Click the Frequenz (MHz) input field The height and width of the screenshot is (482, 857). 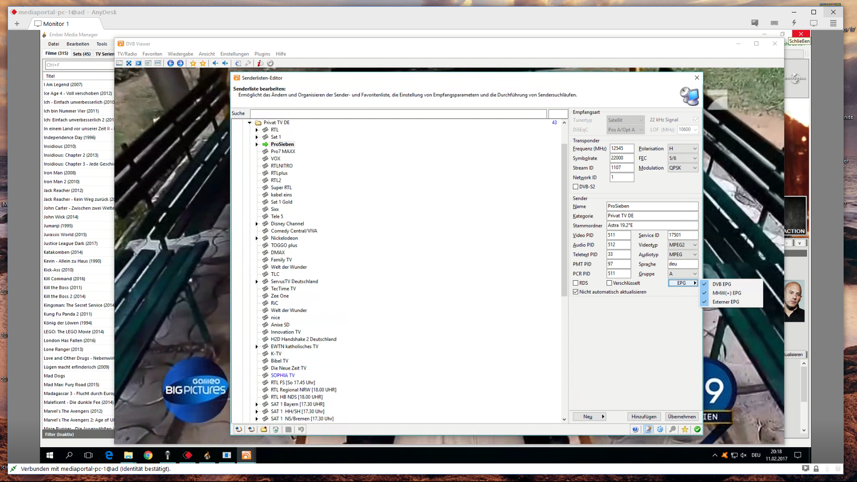coord(622,149)
